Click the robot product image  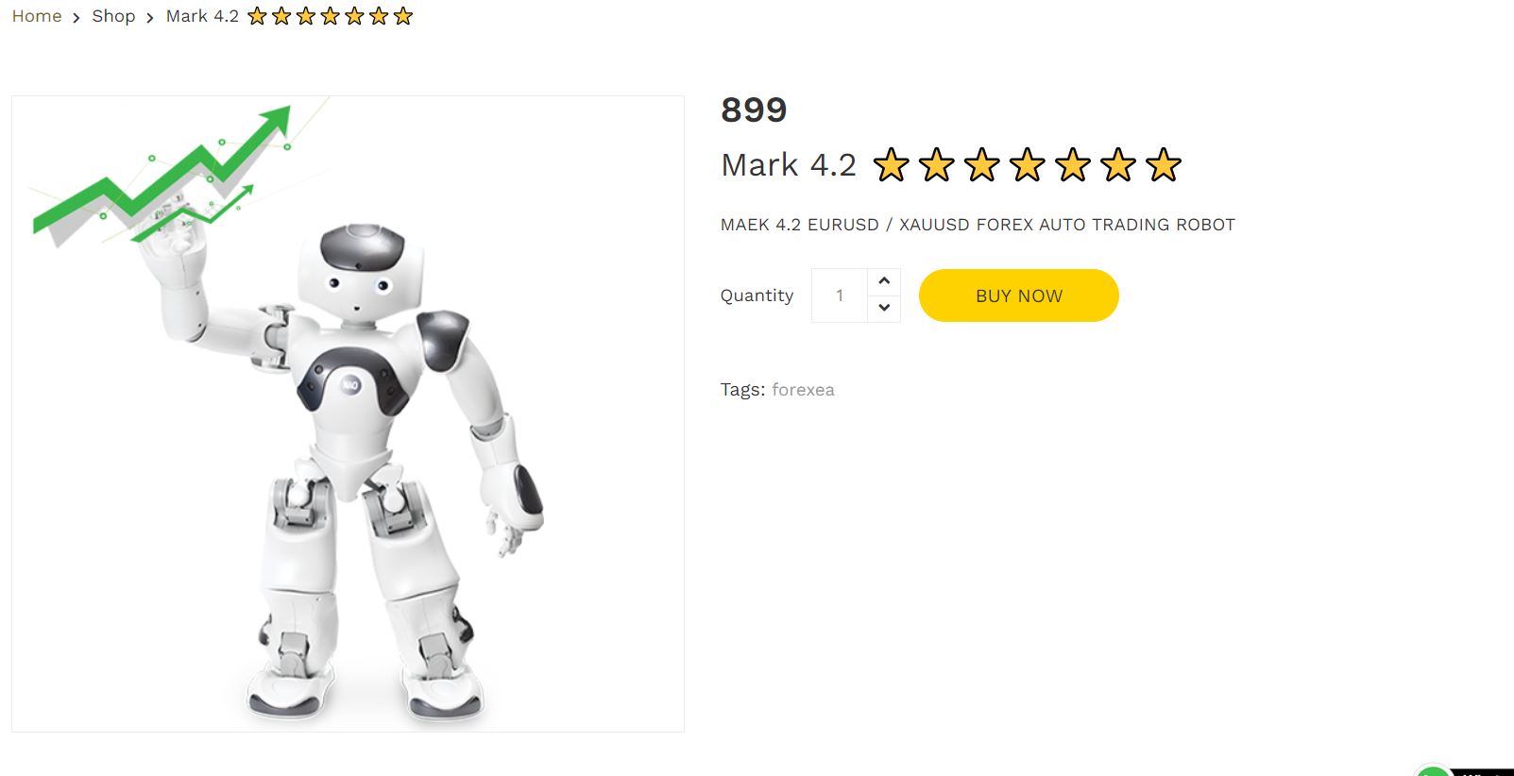pyautogui.click(x=348, y=413)
